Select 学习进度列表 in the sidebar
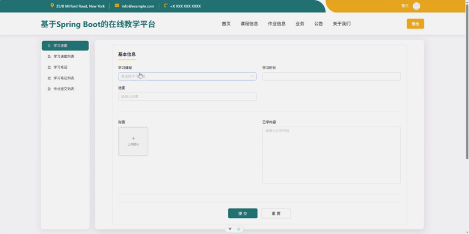Screen dimensions: 469x234 (x=65, y=57)
